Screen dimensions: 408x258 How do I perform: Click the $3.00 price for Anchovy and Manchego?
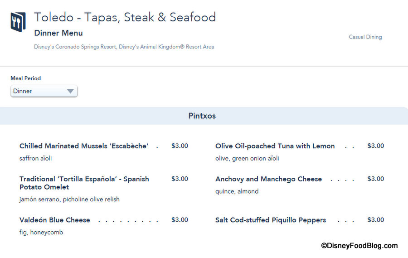[375, 179]
